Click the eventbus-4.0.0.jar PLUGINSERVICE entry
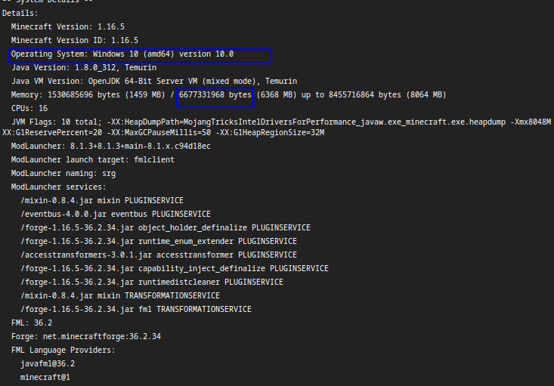This screenshot has width=554, height=386. pos(115,214)
